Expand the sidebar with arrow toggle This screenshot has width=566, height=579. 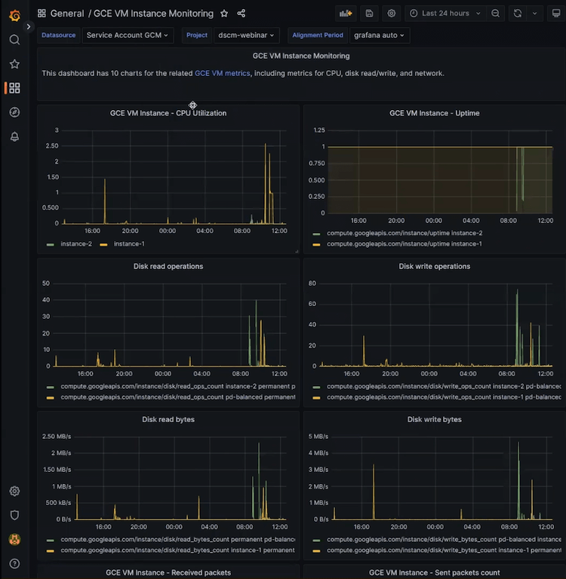(29, 26)
